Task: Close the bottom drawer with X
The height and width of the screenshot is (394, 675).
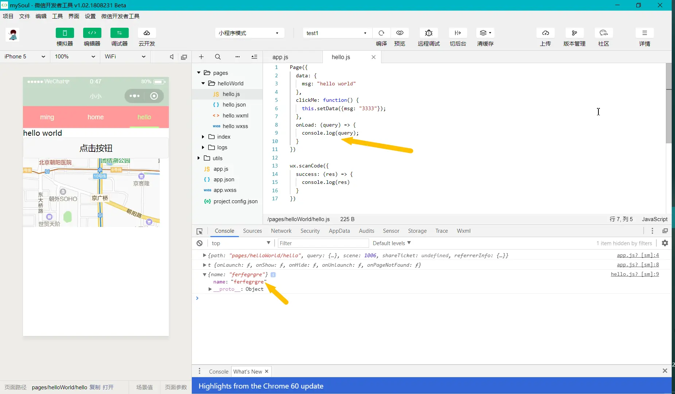Action: point(665,371)
